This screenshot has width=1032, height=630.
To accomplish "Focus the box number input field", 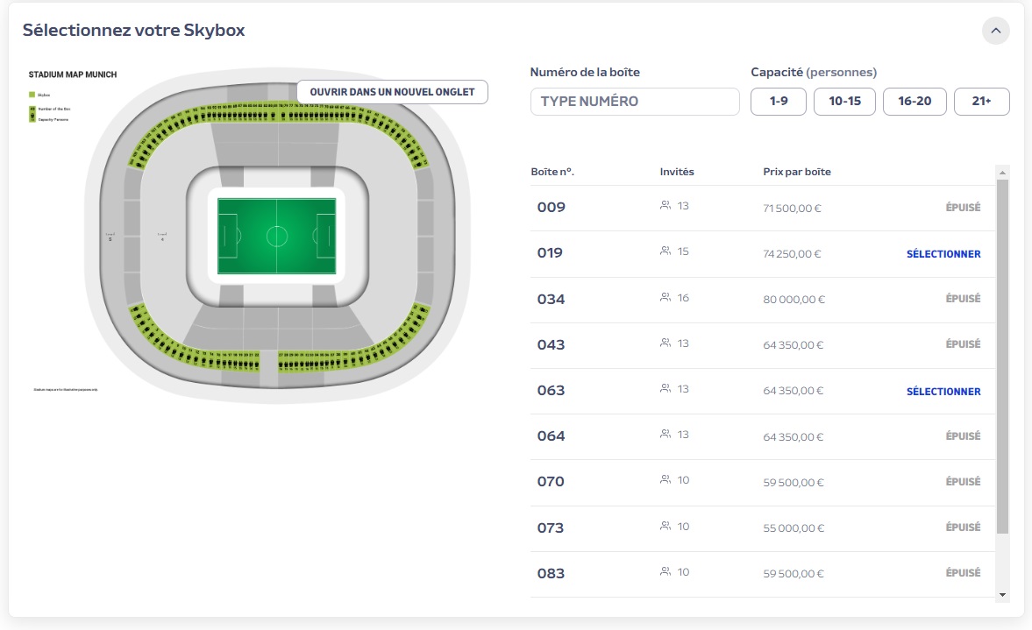I will pos(635,102).
